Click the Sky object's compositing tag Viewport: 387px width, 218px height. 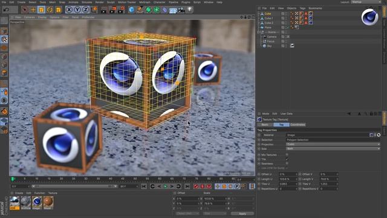click(x=292, y=46)
